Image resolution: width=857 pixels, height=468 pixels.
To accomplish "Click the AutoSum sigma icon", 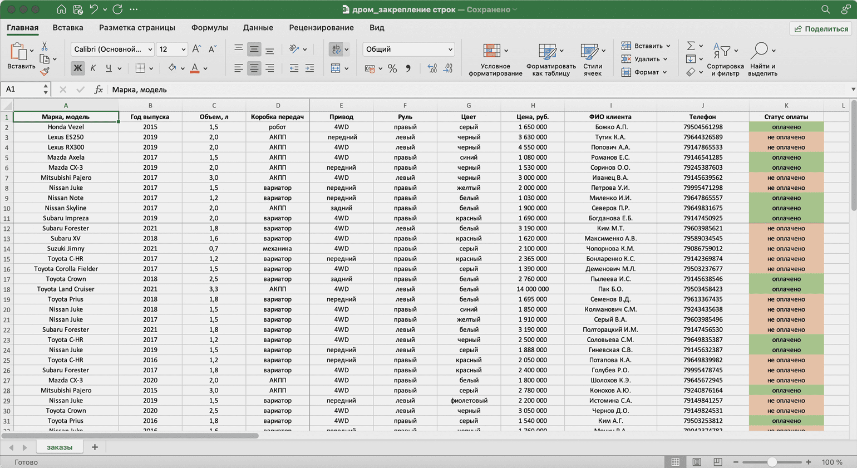I will click(691, 46).
